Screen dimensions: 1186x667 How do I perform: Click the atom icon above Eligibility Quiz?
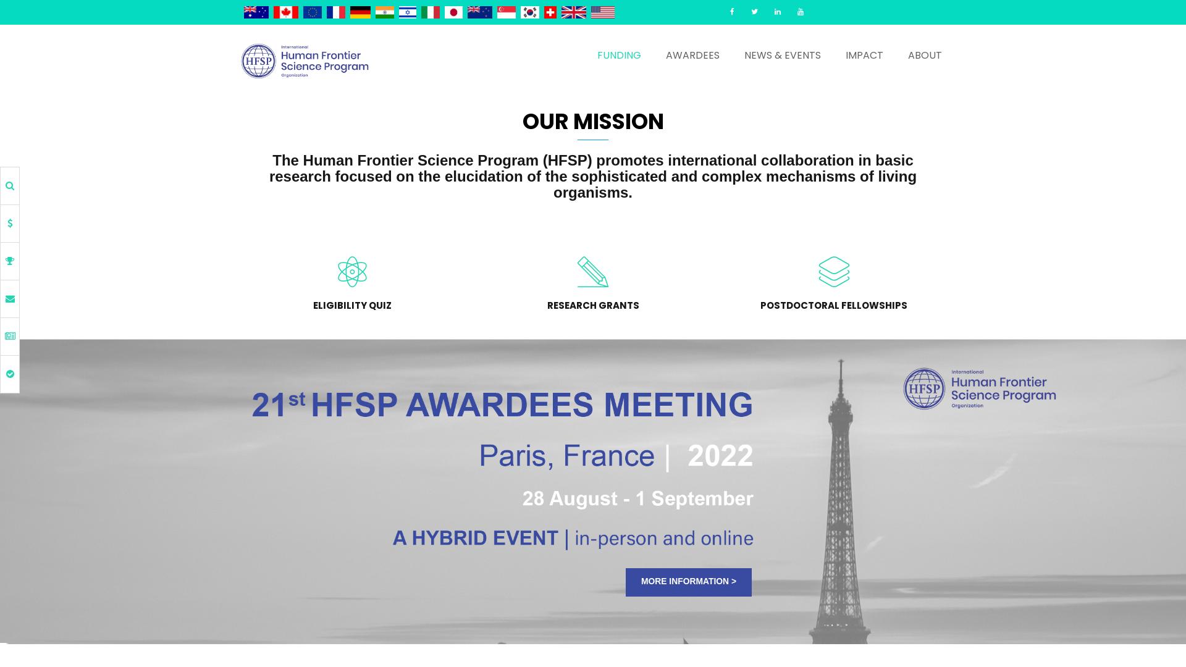(352, 272)
